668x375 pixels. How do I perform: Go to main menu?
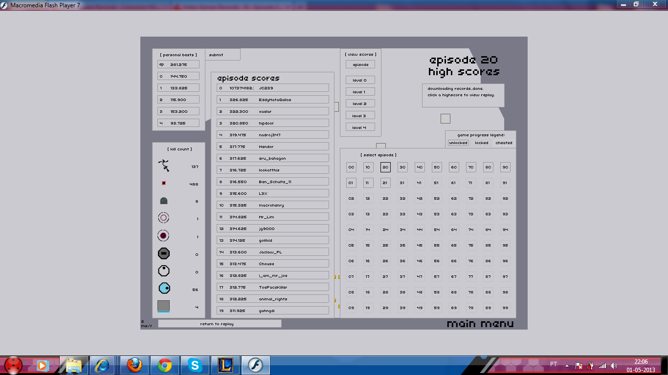click(480, 324)
